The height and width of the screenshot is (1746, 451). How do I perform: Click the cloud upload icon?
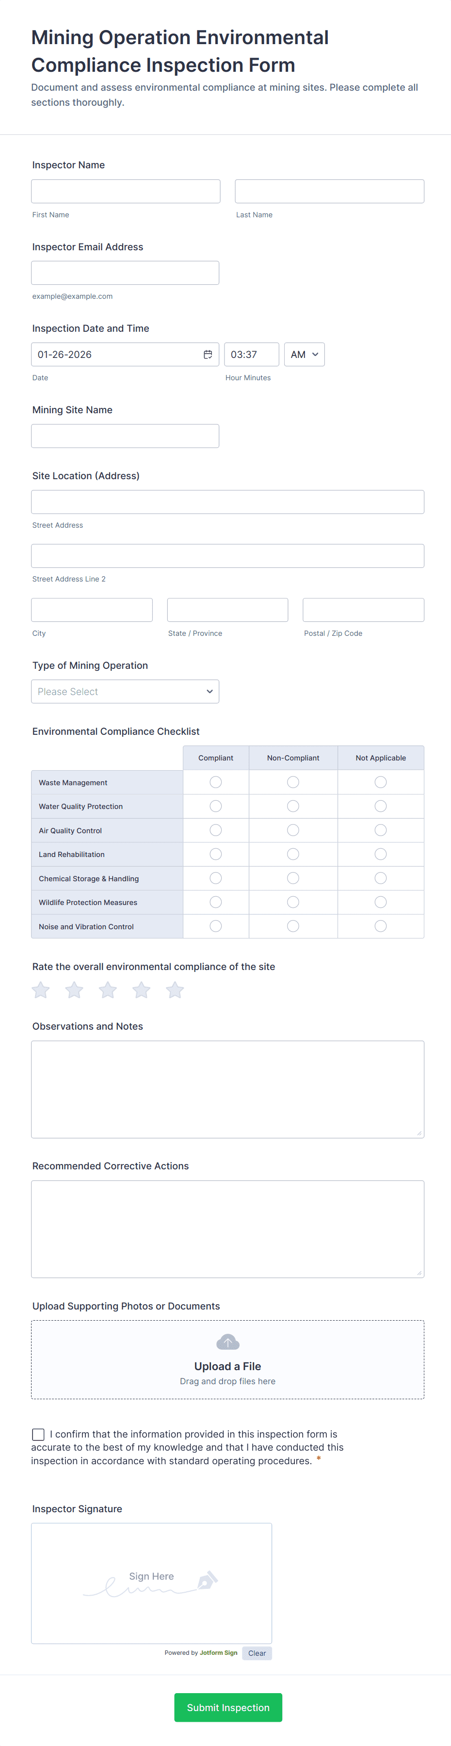(x=228, y=1342)
